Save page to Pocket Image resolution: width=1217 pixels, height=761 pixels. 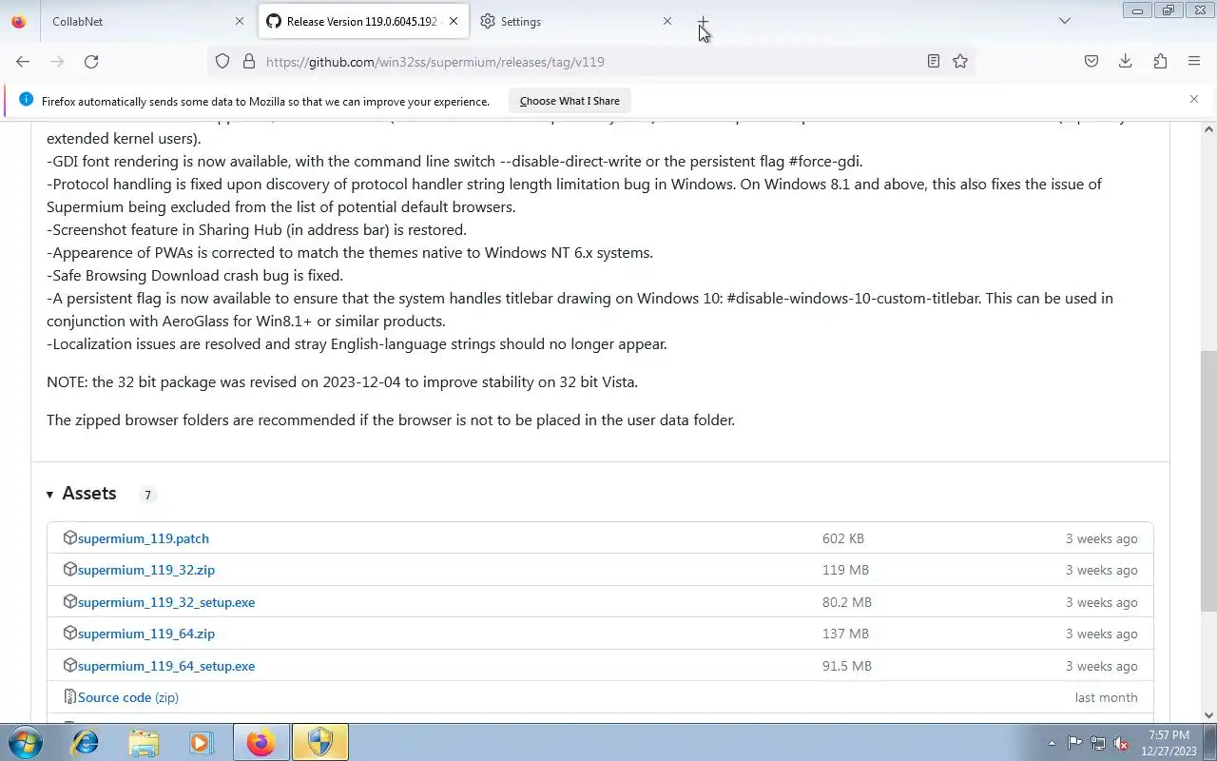(1091, 62)
